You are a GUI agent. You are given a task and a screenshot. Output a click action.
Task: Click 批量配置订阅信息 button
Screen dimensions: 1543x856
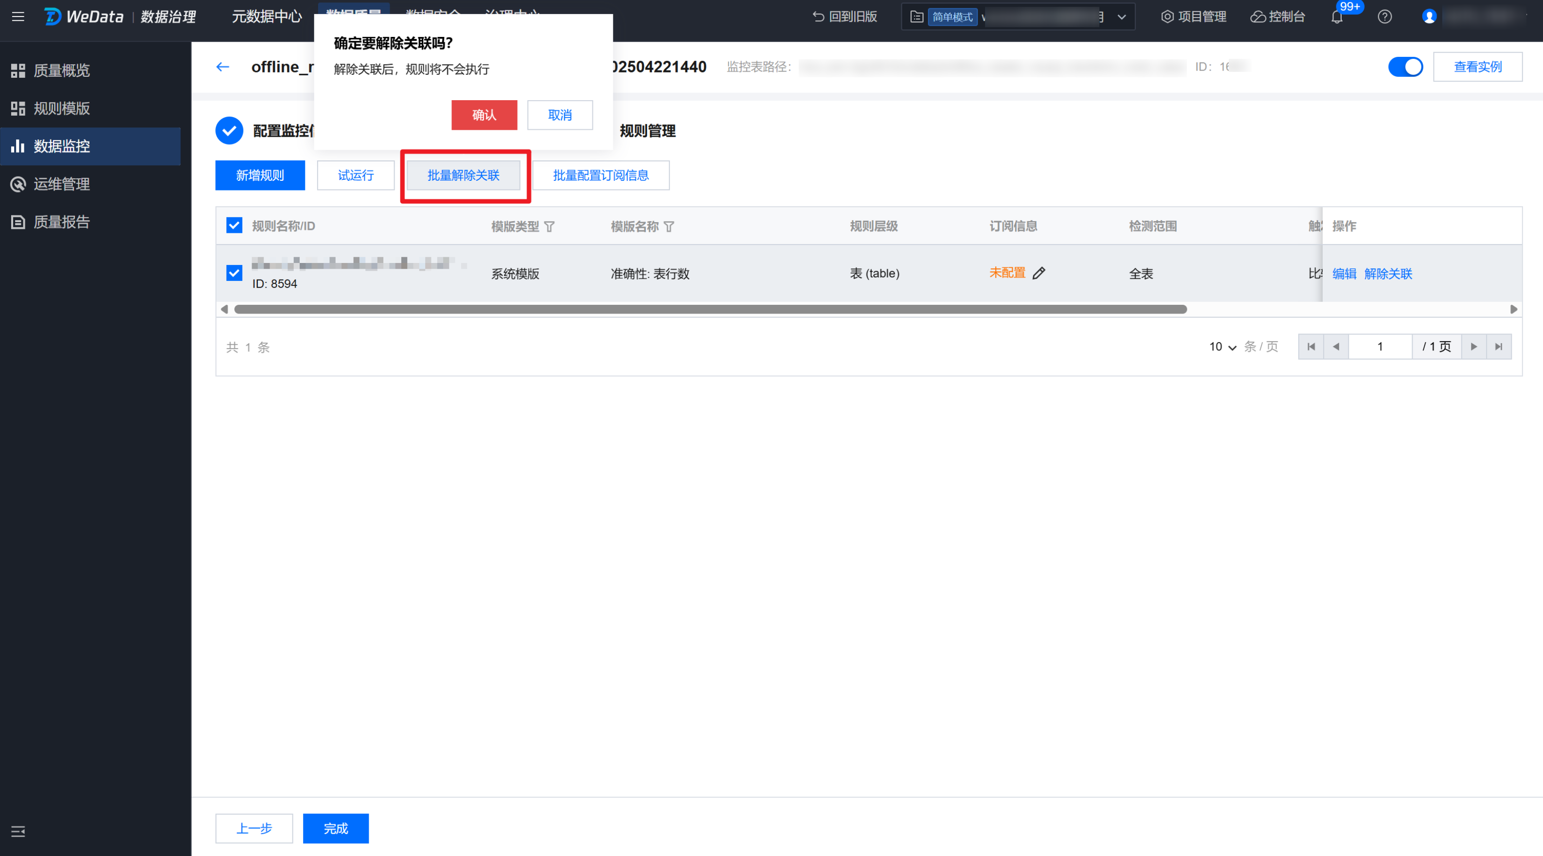[x=601, y=175]
